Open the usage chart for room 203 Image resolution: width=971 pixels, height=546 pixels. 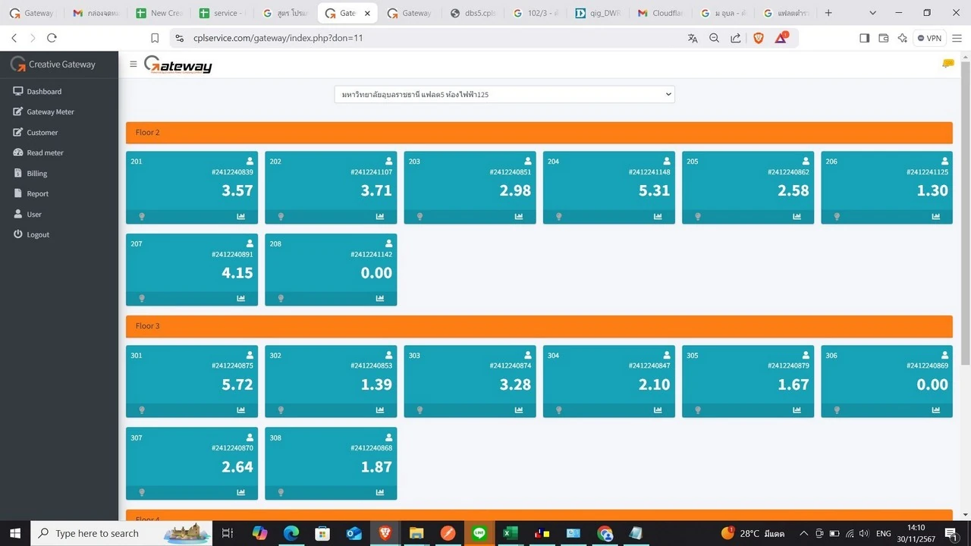click(519, 216)
